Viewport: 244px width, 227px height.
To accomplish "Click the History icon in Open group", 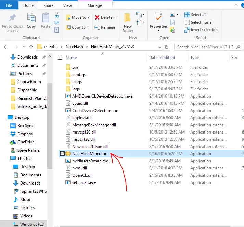I will [x=172, y=30].
